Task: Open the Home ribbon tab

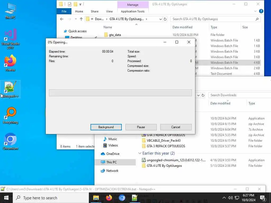Action: pyautogui.click(x=79, y=11)
